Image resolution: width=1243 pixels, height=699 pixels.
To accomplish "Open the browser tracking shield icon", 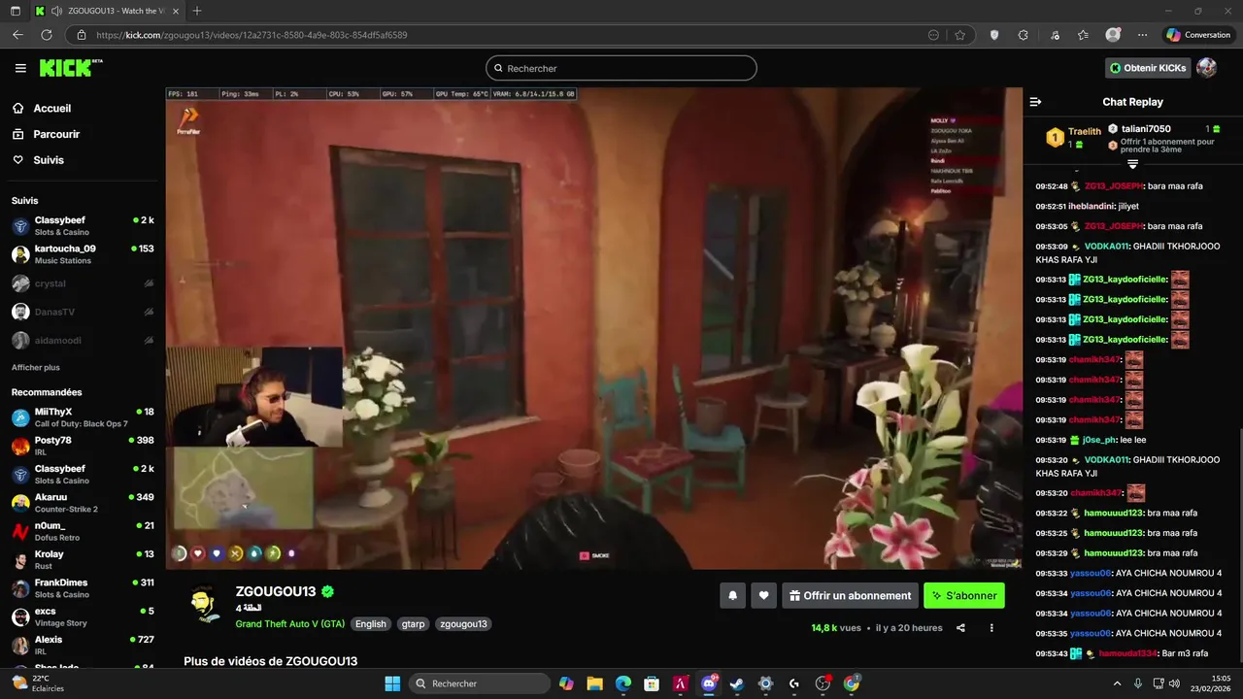I will (994, 35).
